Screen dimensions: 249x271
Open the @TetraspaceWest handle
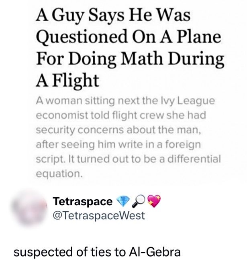click(x=99, y=216)
